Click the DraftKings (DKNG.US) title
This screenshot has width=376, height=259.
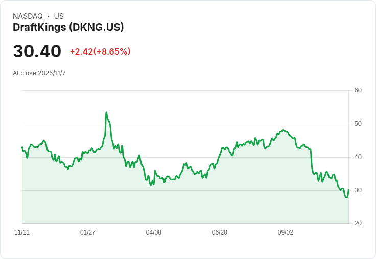pyautogui.click(x=68, y=28)
